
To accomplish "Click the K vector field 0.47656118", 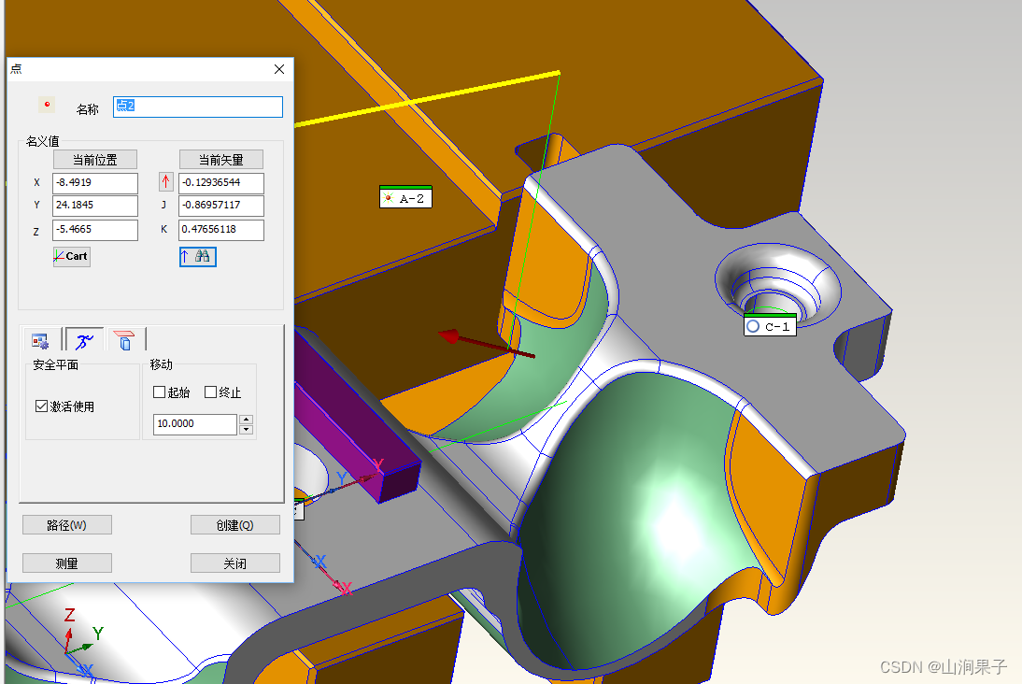I will 221,230.
